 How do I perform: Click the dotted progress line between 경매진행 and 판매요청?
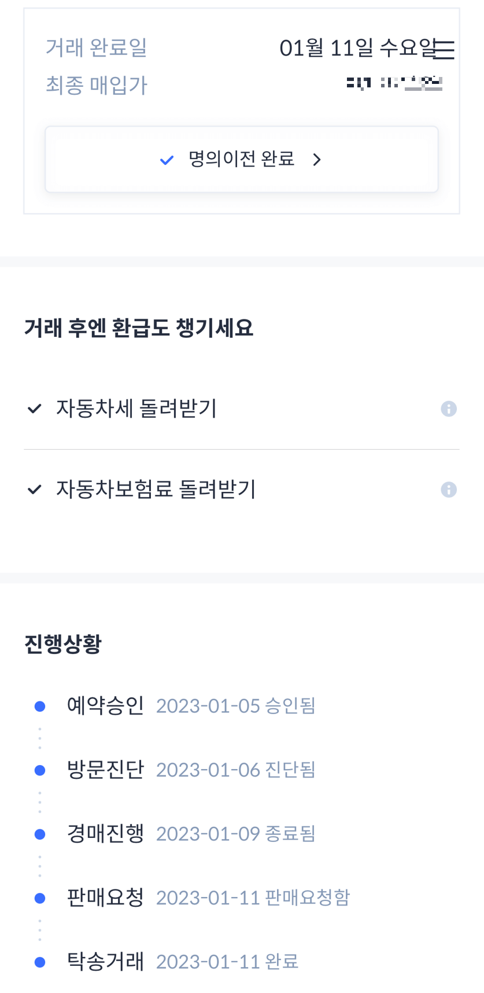[x=39, y=865]
